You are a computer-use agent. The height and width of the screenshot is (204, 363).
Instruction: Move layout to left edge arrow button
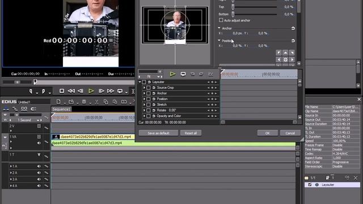[x=278, y=59]
